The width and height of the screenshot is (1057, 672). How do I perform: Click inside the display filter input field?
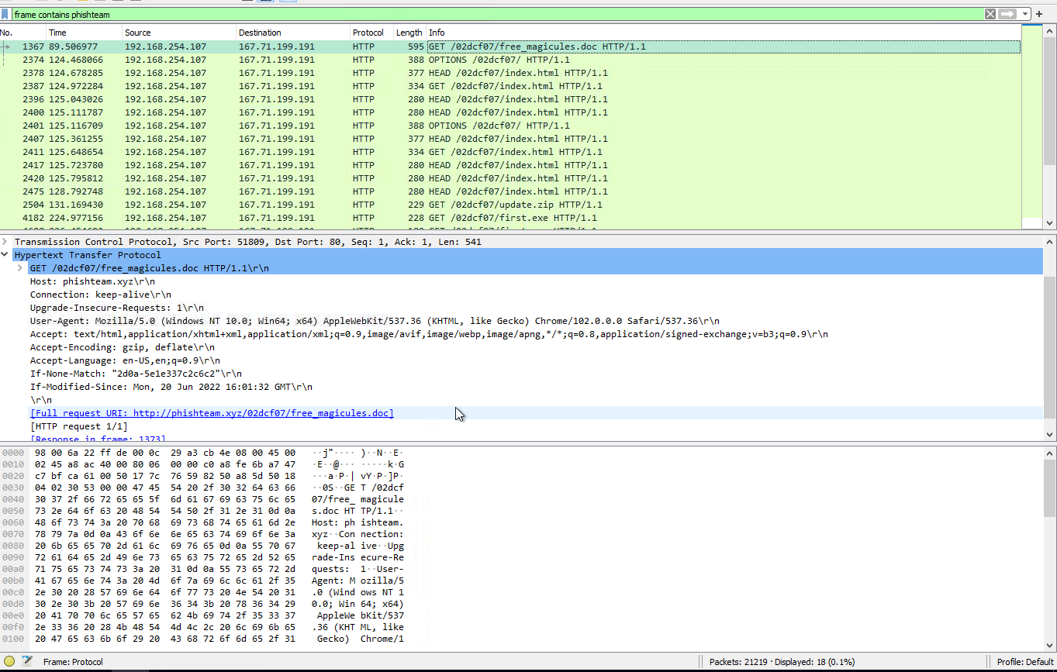click(310, 13)
